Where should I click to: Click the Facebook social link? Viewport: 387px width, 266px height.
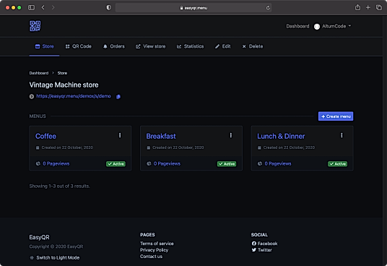(264, 244)
